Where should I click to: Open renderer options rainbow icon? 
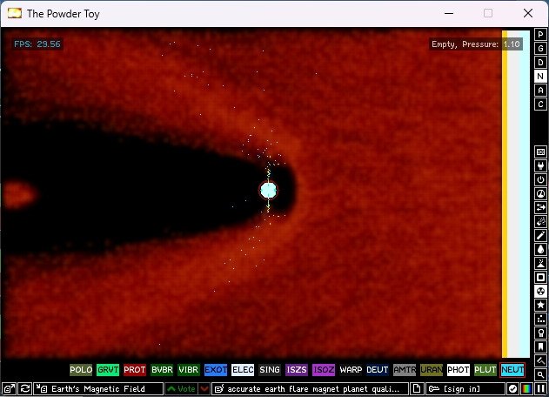[527, 388]
